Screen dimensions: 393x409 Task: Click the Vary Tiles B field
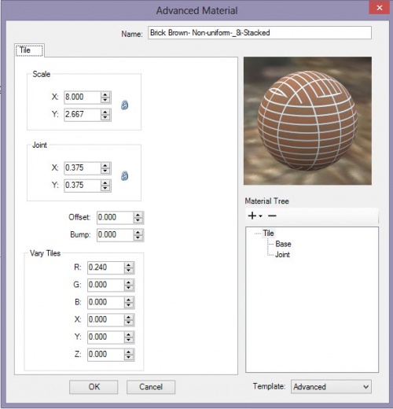click(105, 302)
